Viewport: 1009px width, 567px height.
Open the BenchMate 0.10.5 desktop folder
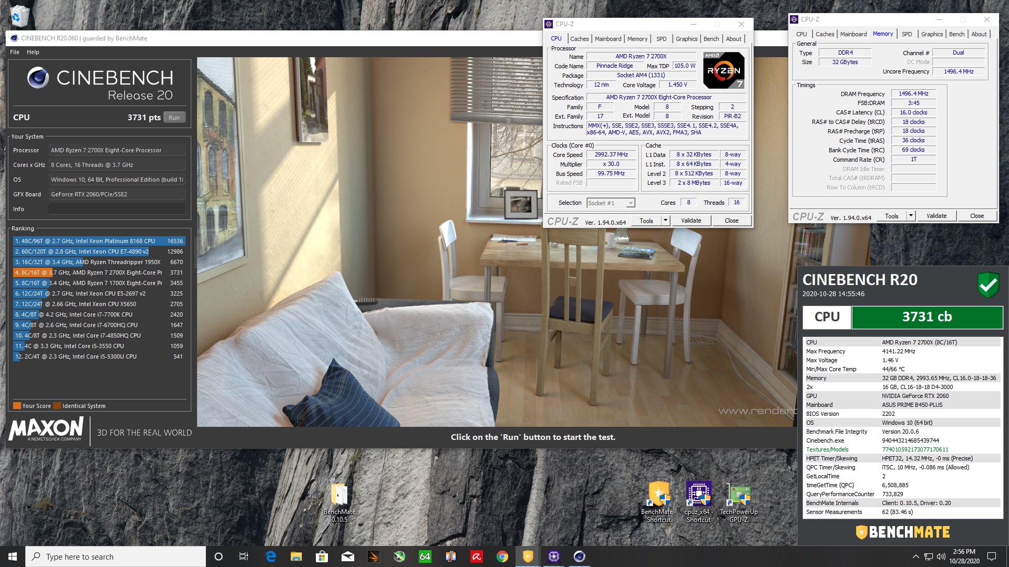click(339, 502)
